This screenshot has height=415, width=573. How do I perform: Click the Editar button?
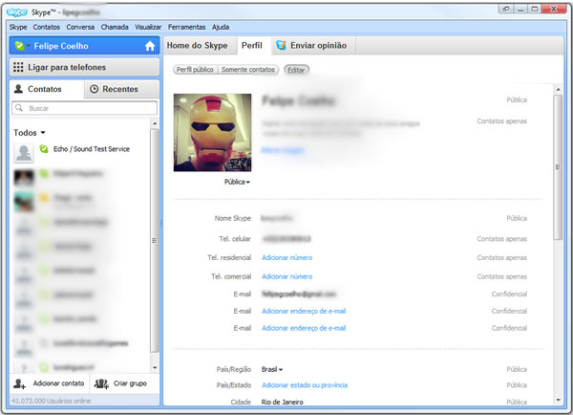click(x=296, y=70)
